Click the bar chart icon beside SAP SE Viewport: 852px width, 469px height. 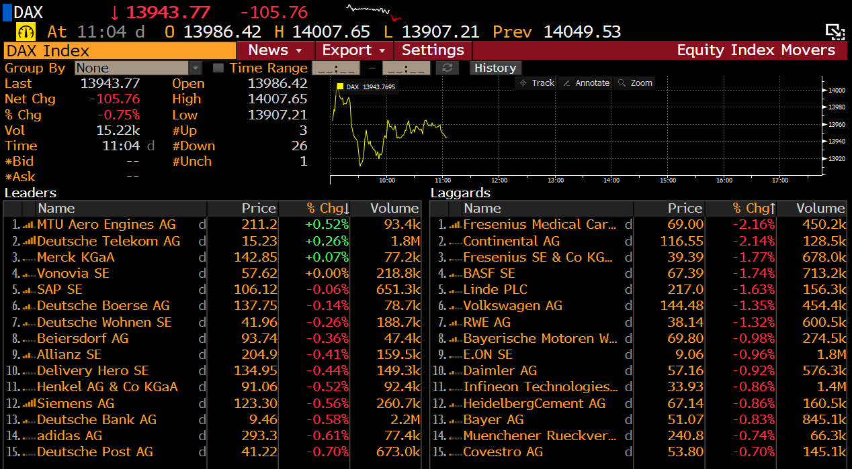point(28,290)
